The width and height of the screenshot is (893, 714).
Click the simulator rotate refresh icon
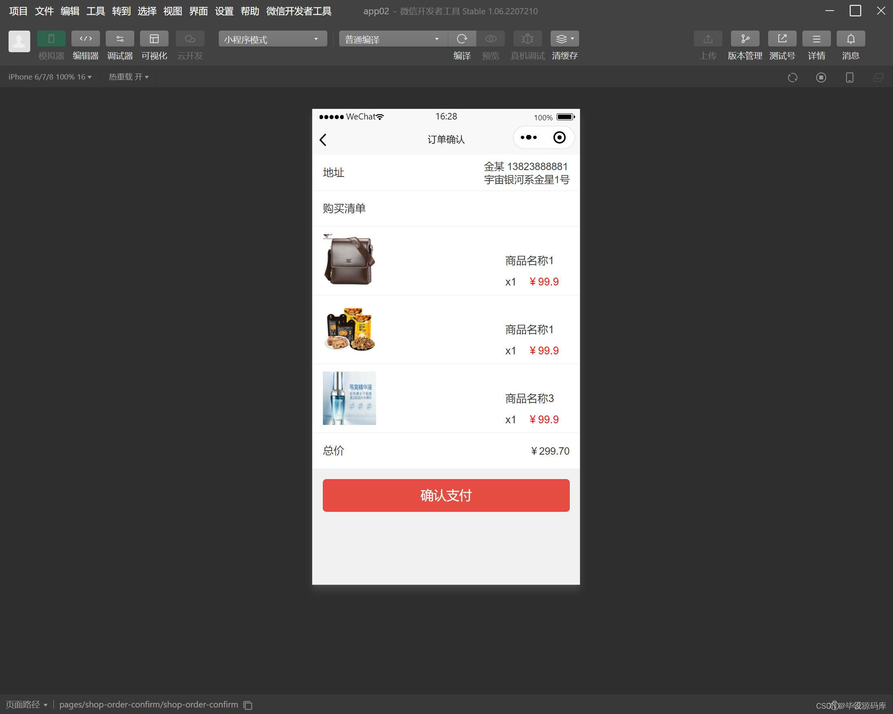coord(792,77)
